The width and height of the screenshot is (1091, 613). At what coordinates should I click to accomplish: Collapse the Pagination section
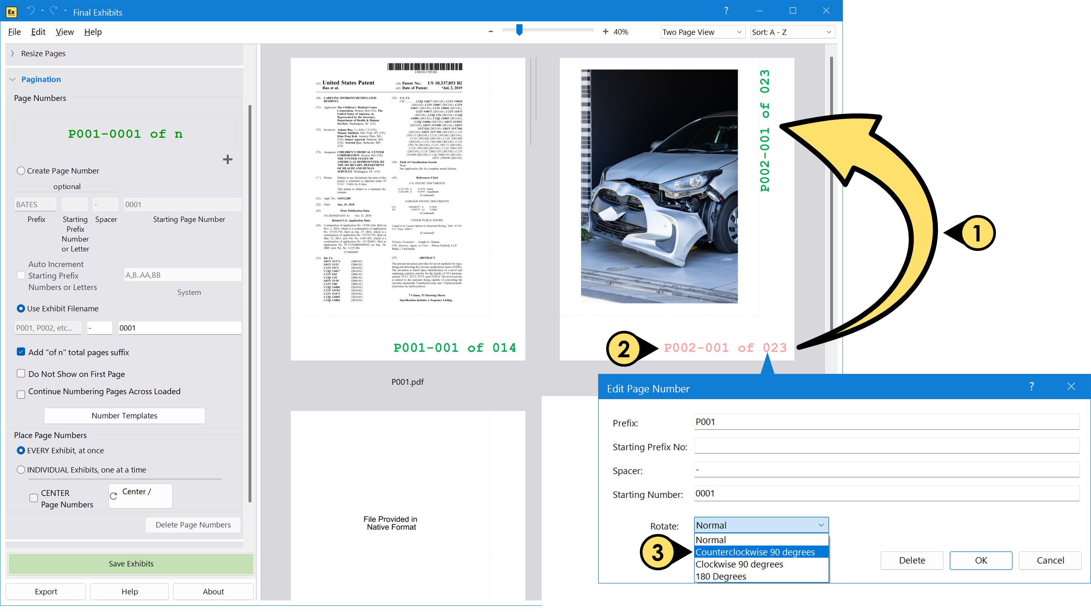[13, 79]
